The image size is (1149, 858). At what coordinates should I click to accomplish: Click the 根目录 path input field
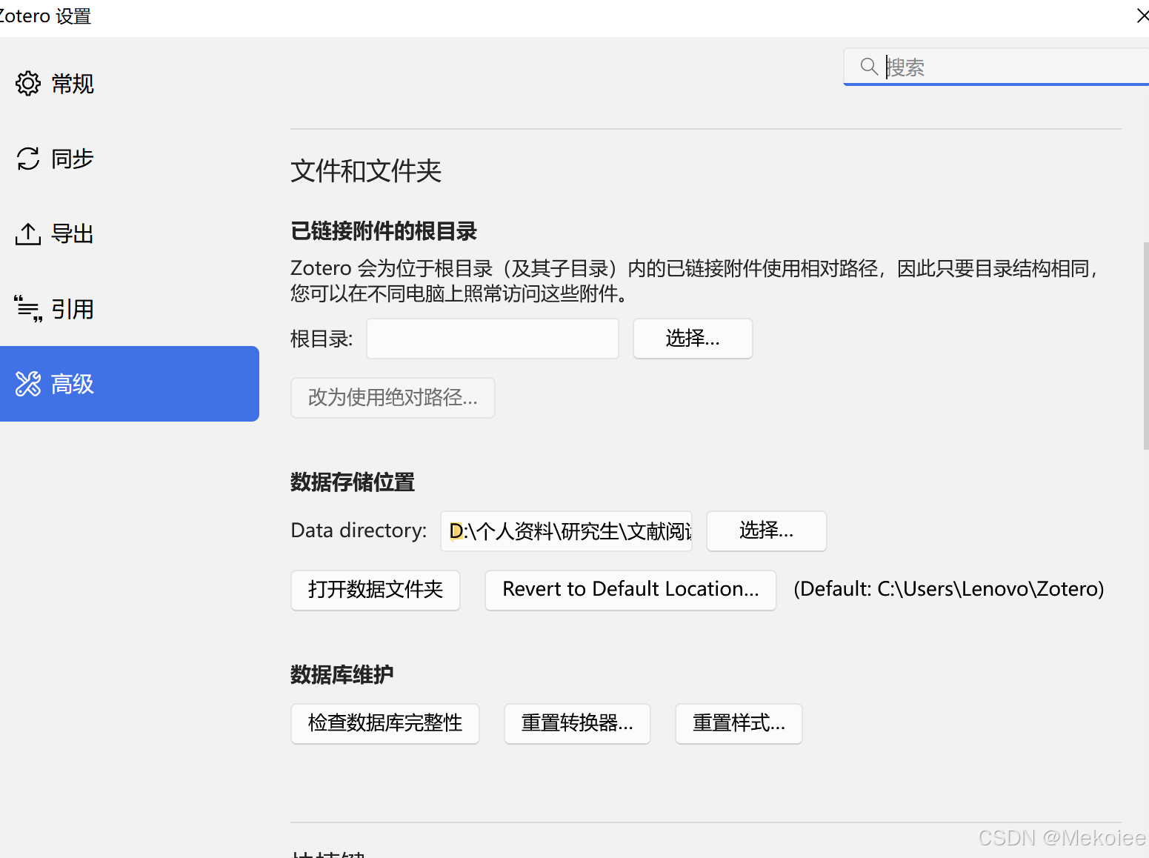click(x=493, y=339)
